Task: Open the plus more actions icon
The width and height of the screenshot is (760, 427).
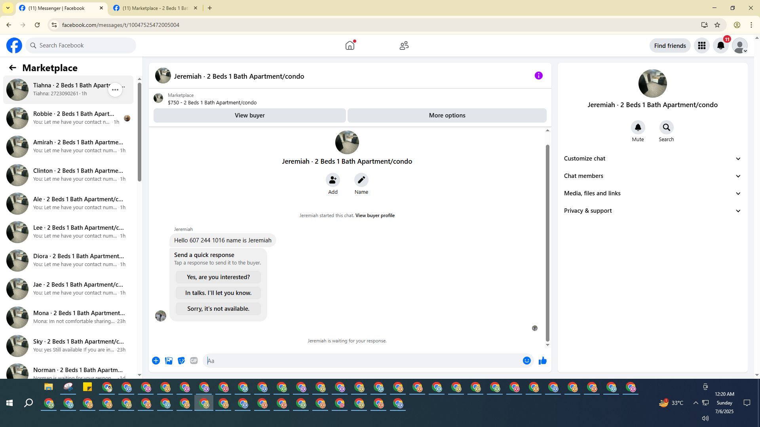Action: (x=156, y=361)
